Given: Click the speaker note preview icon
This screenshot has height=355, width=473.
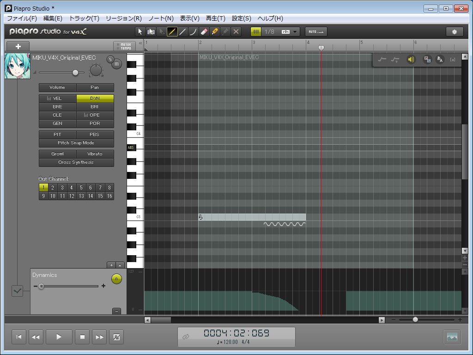Looking at the screenshot, I should pos(411,59).
